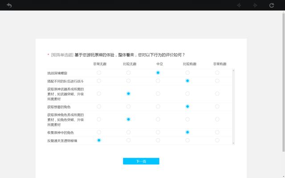Click the return arrow in top-left corner

pyautogui.click(x=9, y=5)
